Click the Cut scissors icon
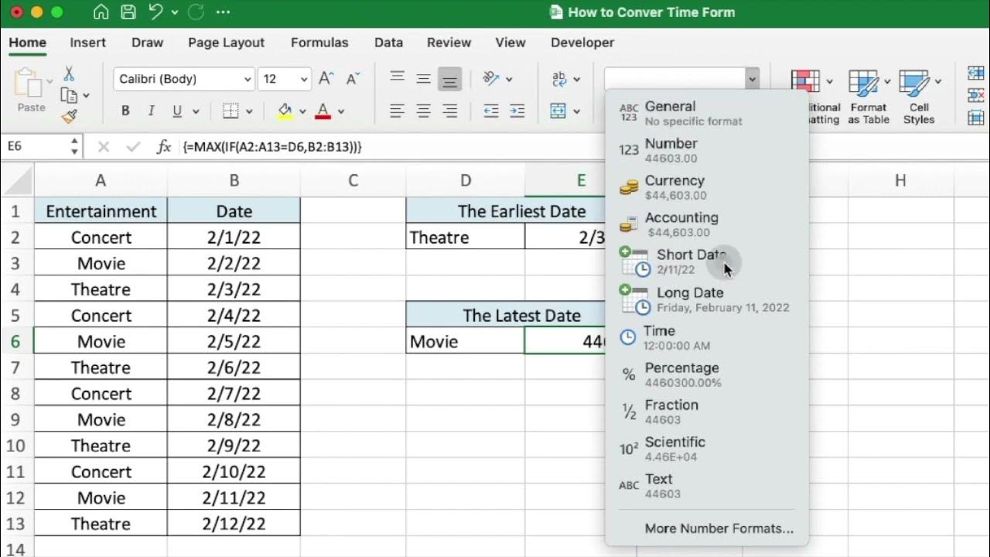 [69, 73]
